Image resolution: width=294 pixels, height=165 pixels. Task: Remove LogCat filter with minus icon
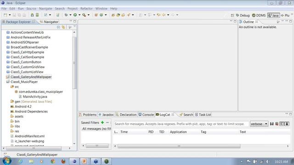click(x=107, y=122)
